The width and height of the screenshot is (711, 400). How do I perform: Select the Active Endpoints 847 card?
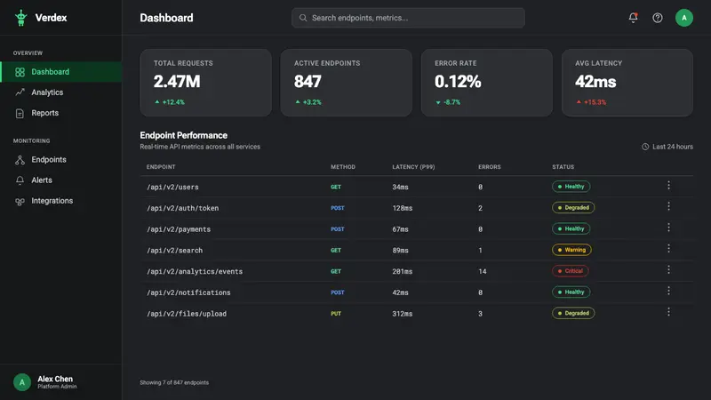click(x=347, y=83)
